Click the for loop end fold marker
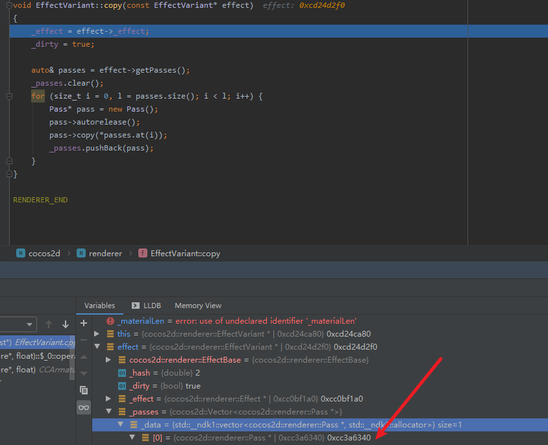 pos(10,161)
